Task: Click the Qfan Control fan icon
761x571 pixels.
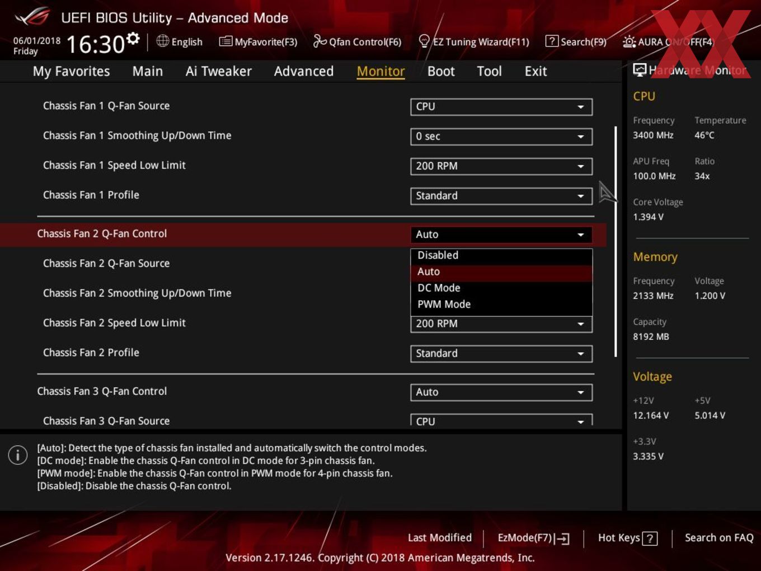Action: tap(320, 41)
